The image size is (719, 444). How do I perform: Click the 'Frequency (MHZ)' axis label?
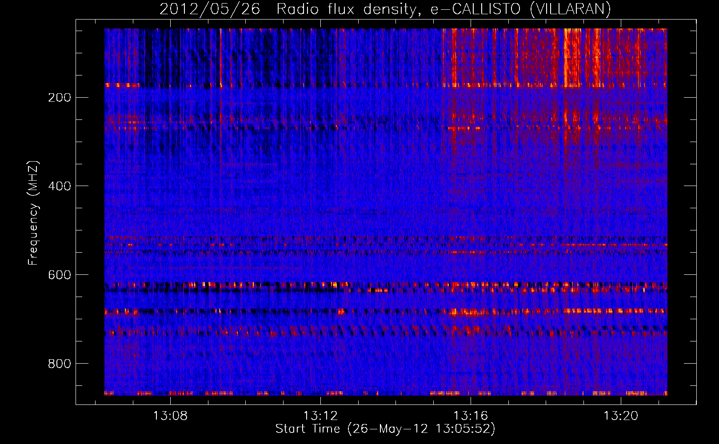33,213
